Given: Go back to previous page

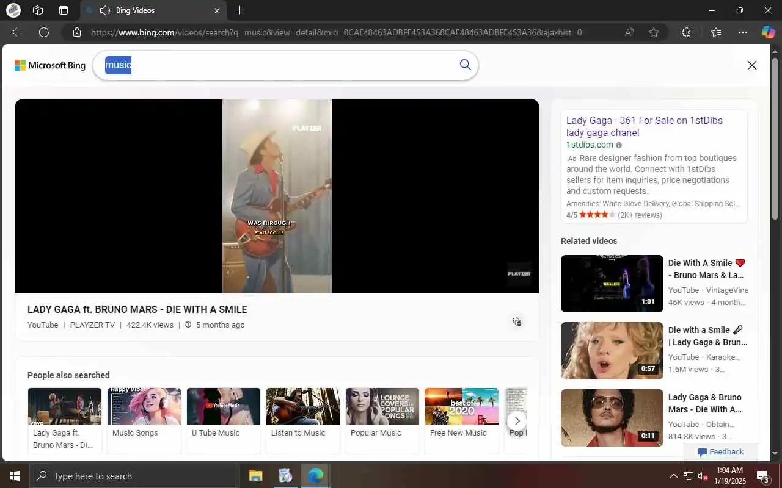Looking at the screenshot, I should point(17,32).
